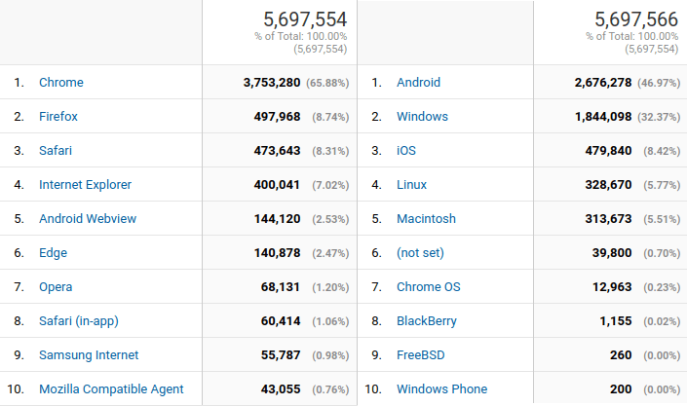The width and height of the screenshot is (687, 406).
Task: Open the Android Webview link
Action: (88, 218)
